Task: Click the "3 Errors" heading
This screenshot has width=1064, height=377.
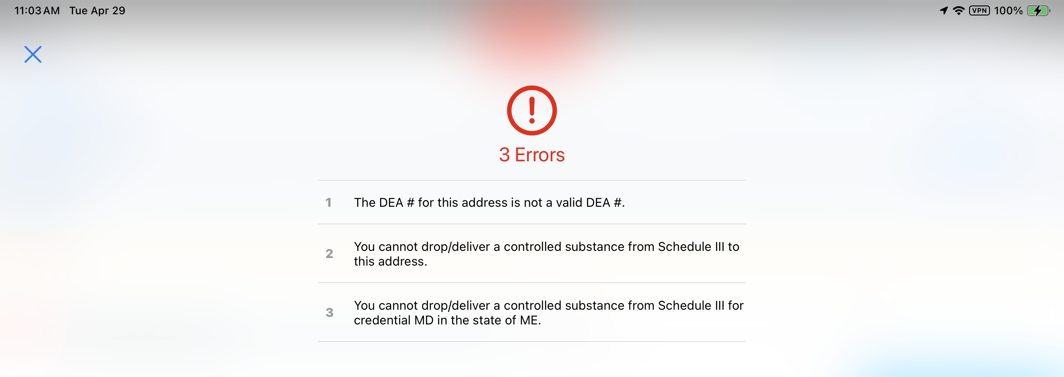Action: (x=532, y=155)
